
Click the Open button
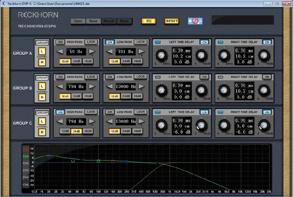tap(78, 21)
